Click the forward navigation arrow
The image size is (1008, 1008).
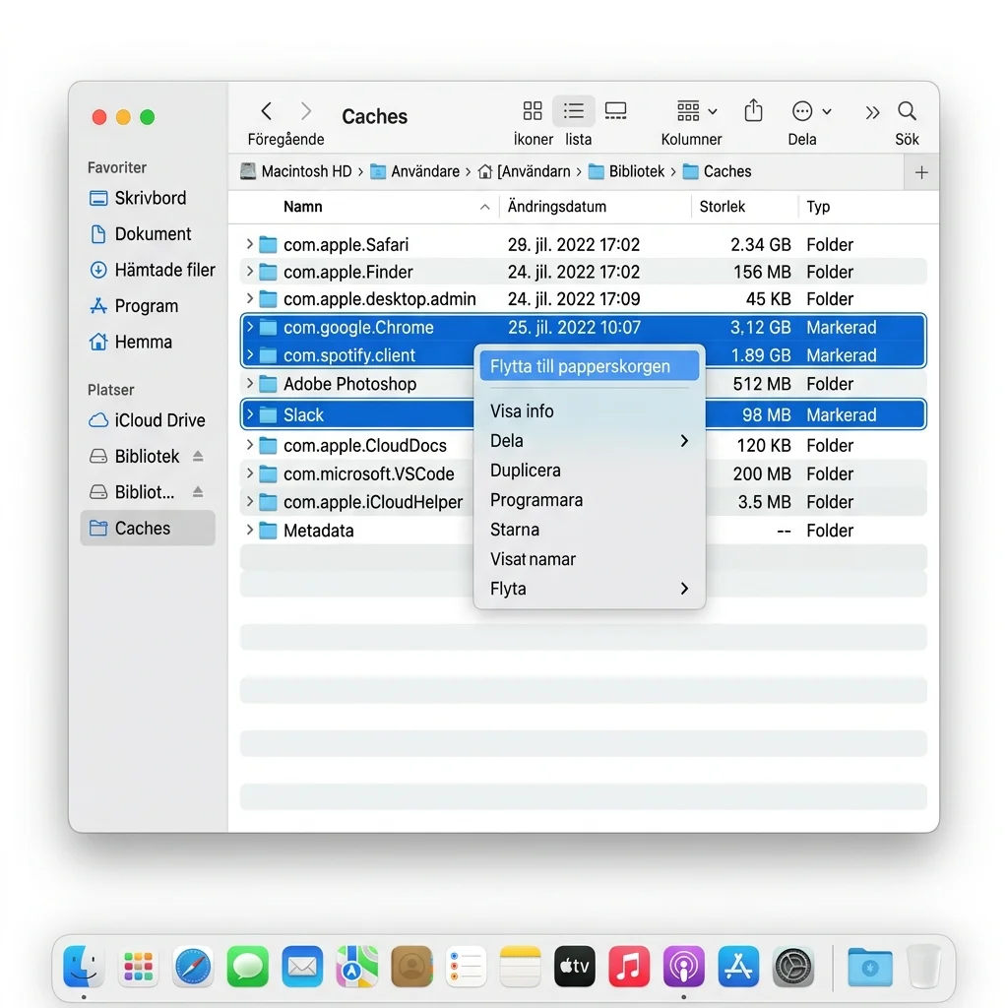coord(306,112)
